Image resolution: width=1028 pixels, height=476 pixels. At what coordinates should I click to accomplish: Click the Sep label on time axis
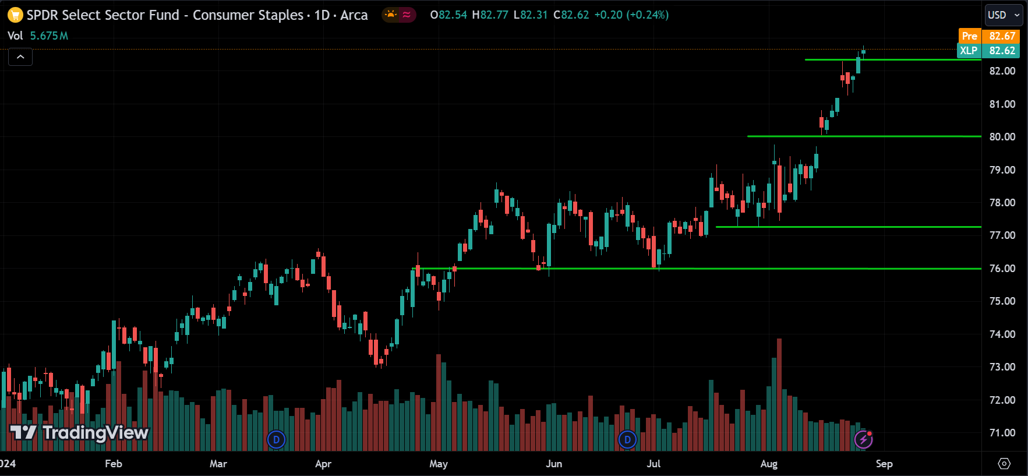884,464
